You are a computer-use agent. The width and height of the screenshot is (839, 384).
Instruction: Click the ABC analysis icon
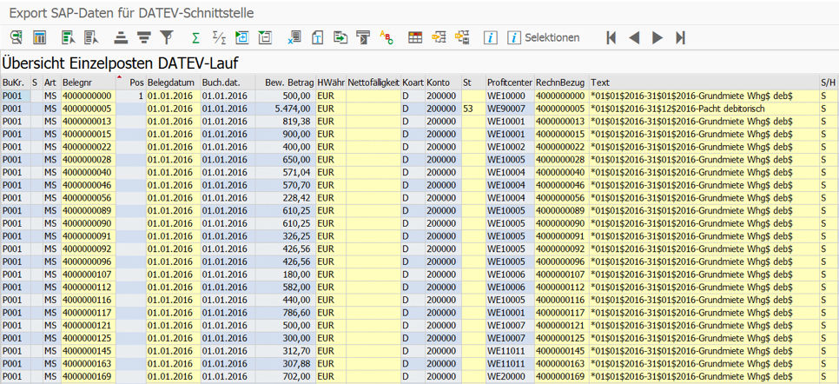pyautogui.click(x=386, y=37)
